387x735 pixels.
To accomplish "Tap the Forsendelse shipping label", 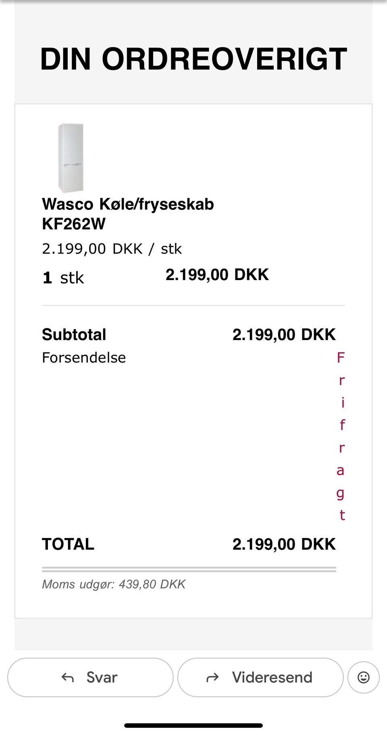I will point(84,358).
